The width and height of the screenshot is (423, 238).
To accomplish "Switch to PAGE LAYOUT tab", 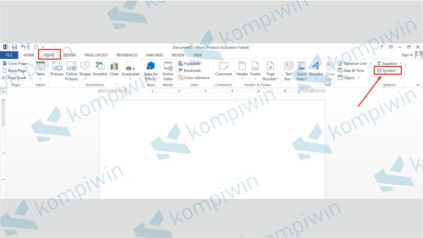I will pyautogui.click(x=96, y=55).
